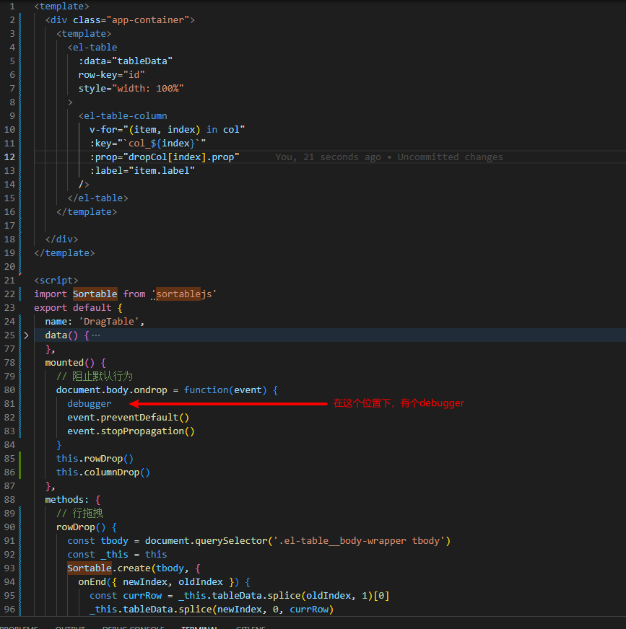Screen dimensions: 626x629
Task: Click line number 81 in the gutter
Action: (x=9, y=404)
